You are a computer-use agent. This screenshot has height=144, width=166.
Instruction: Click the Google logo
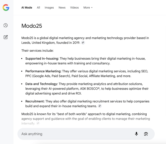6,8
